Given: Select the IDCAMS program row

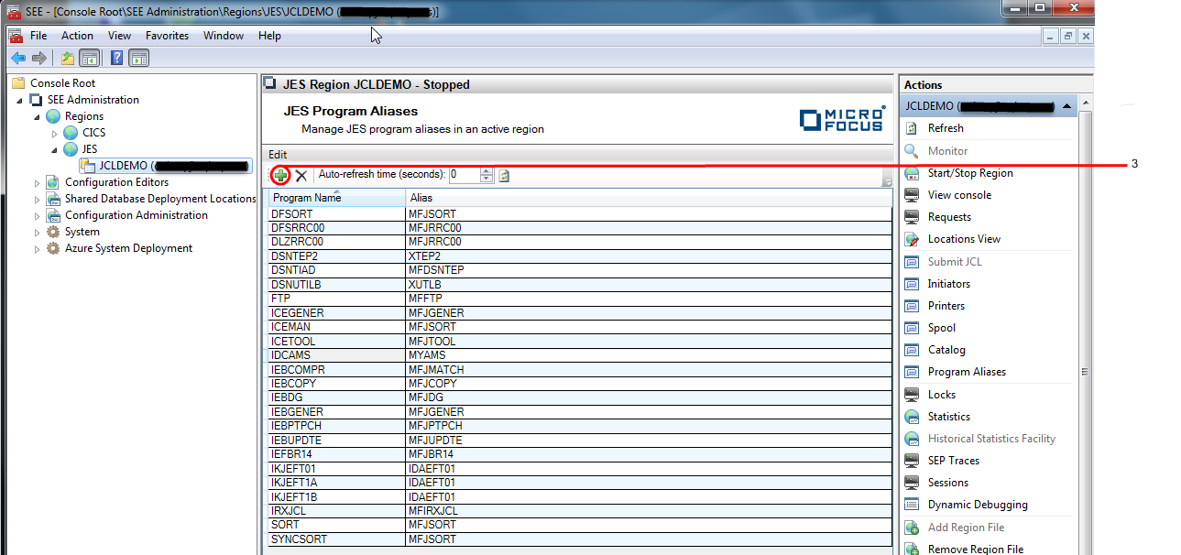Looking at the screenshot, I should tap(291, 355).
